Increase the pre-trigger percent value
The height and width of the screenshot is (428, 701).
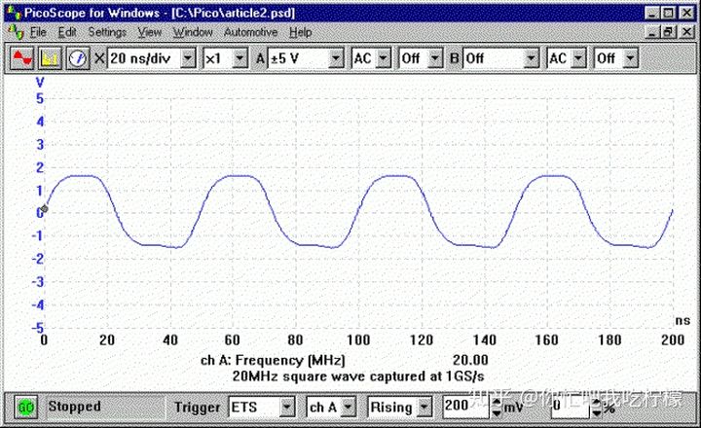coord(597,402)
